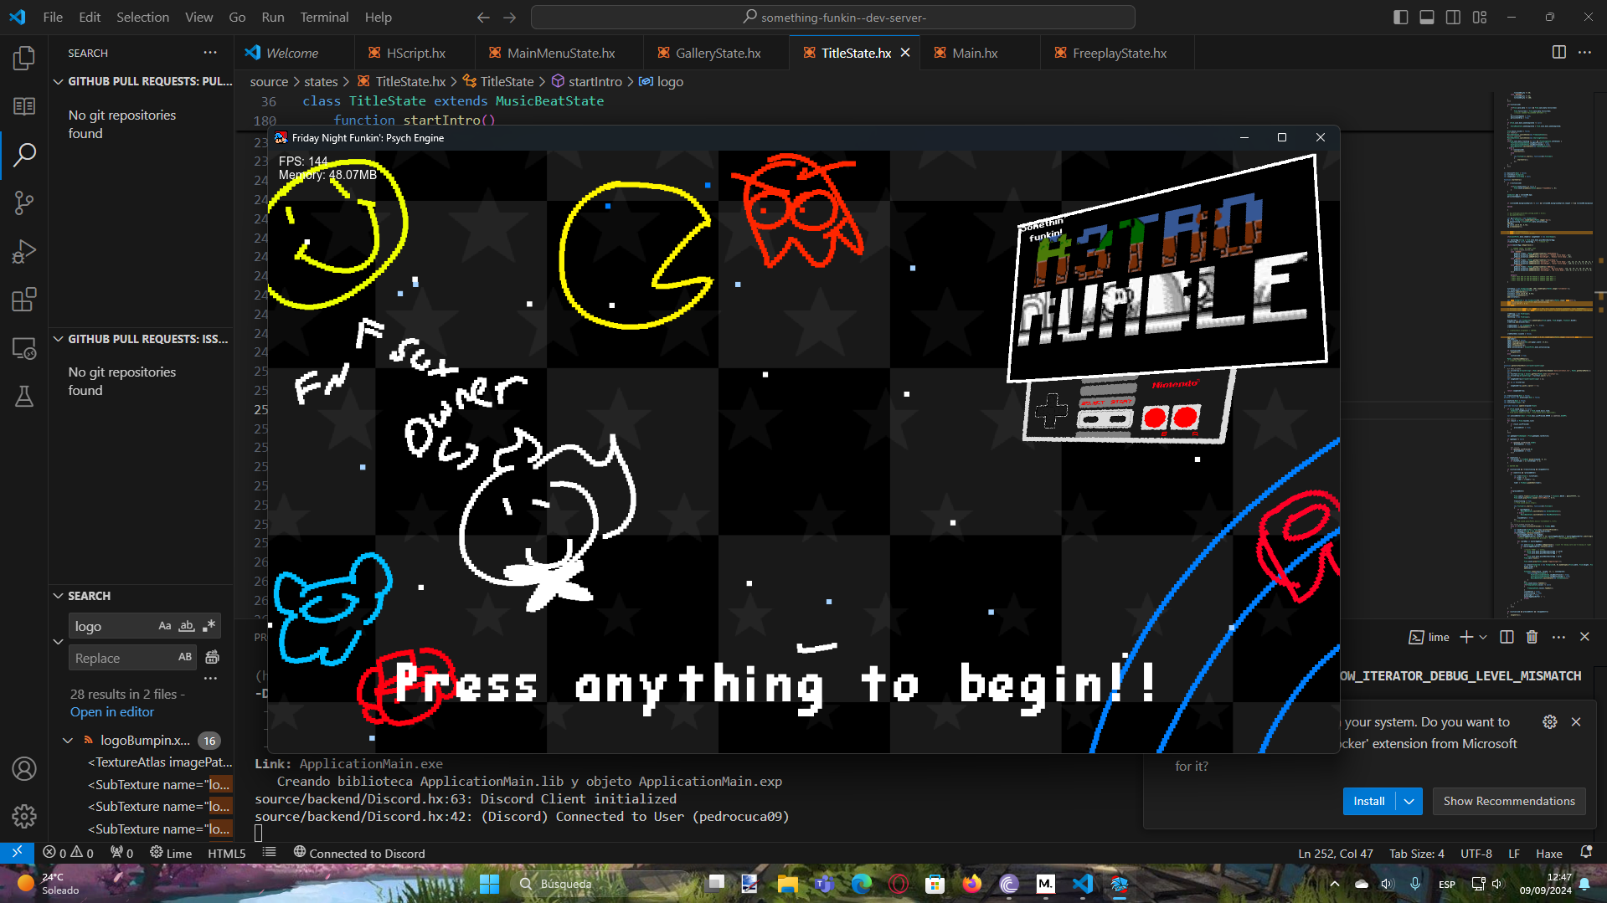Go back with the navigation arrow
The width and height of the screenshot is (1607, 903).
[x=483, y=17]
